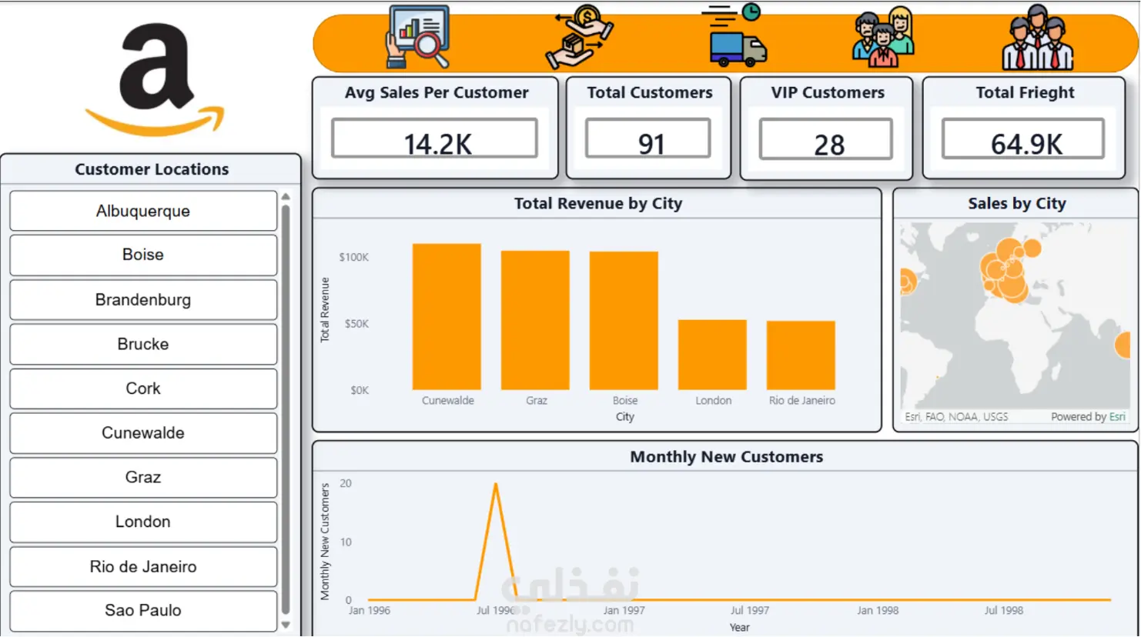Click the Amazon logo

155,79
